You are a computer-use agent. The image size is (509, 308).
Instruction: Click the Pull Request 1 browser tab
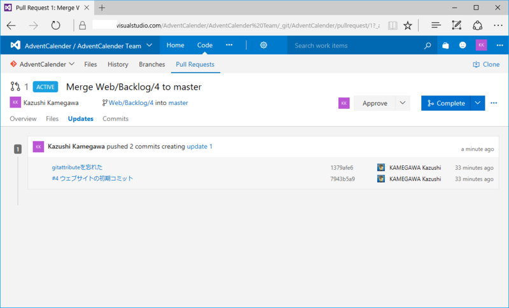tap(48, 8)
